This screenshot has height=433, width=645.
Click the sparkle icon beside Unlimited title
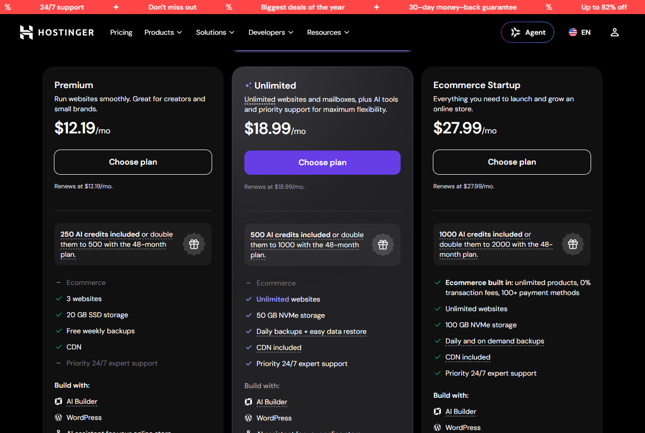248,86
